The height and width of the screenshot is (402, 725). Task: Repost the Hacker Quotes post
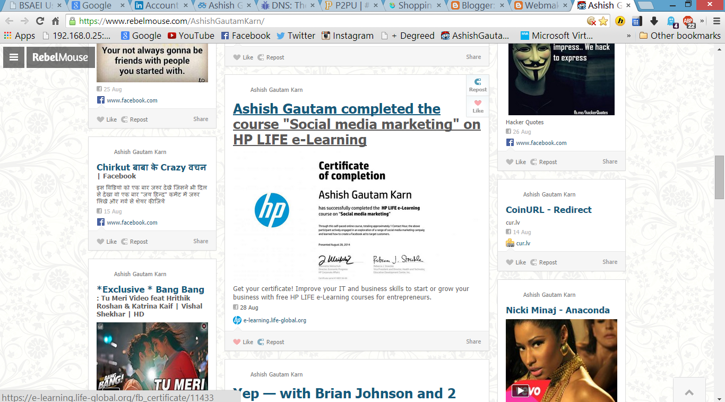543,162
